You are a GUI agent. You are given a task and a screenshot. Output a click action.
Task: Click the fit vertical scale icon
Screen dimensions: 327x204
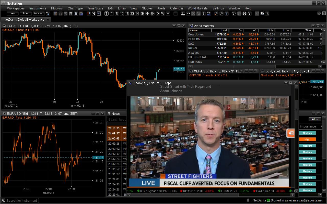pyautogui.click(x=227, y=14)
